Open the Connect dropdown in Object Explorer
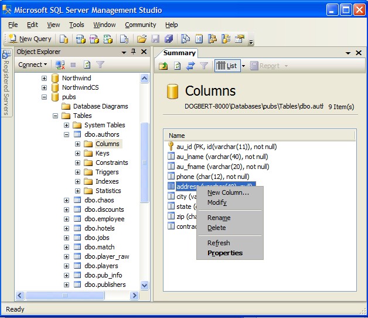This screenshot has width=368, height=318. point(32,65)
